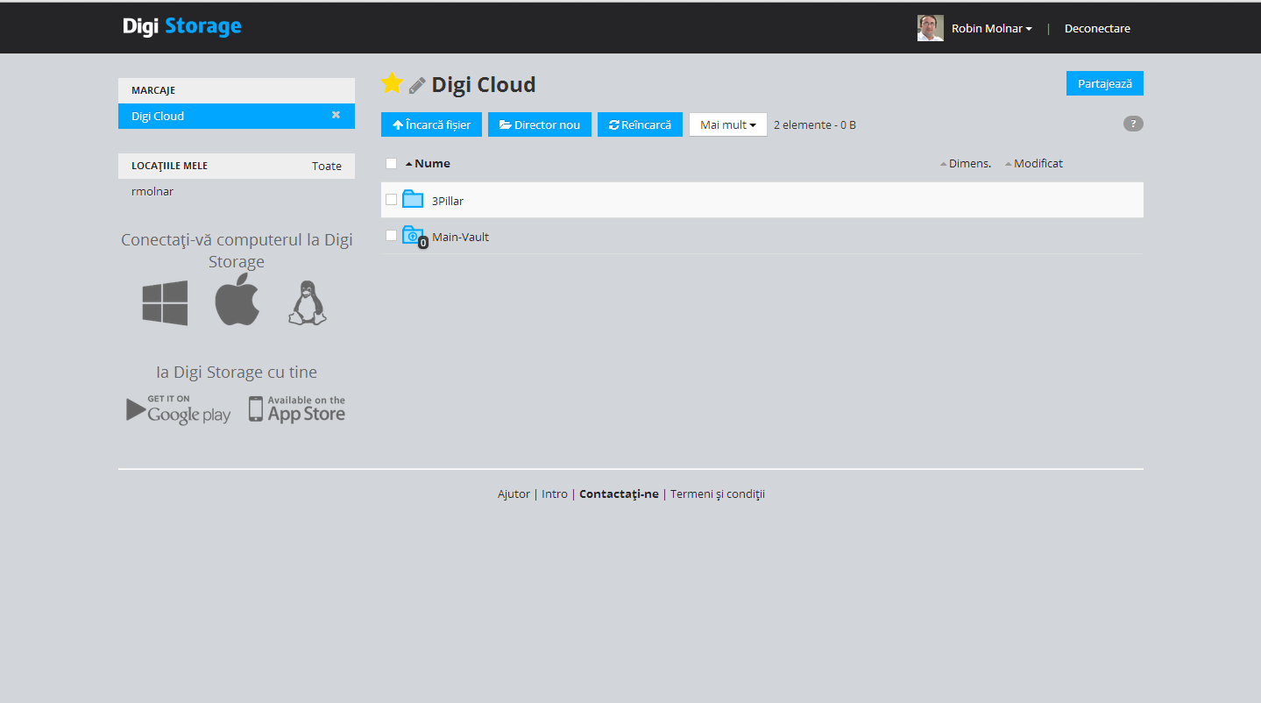Open the Contactați-ne footer link

click(x=619, y=494)
